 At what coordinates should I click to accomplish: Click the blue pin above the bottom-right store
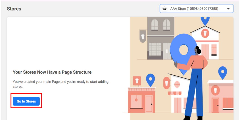(222, 72)
